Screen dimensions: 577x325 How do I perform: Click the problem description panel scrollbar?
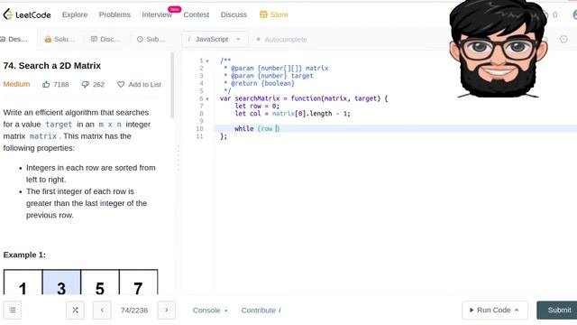[172, 86]
